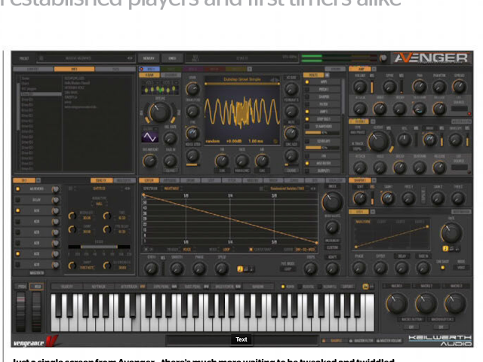Click the Delay mix knob in the FX list
The image size is (483, 362).
pyautogui.click(x=55, y=200)
